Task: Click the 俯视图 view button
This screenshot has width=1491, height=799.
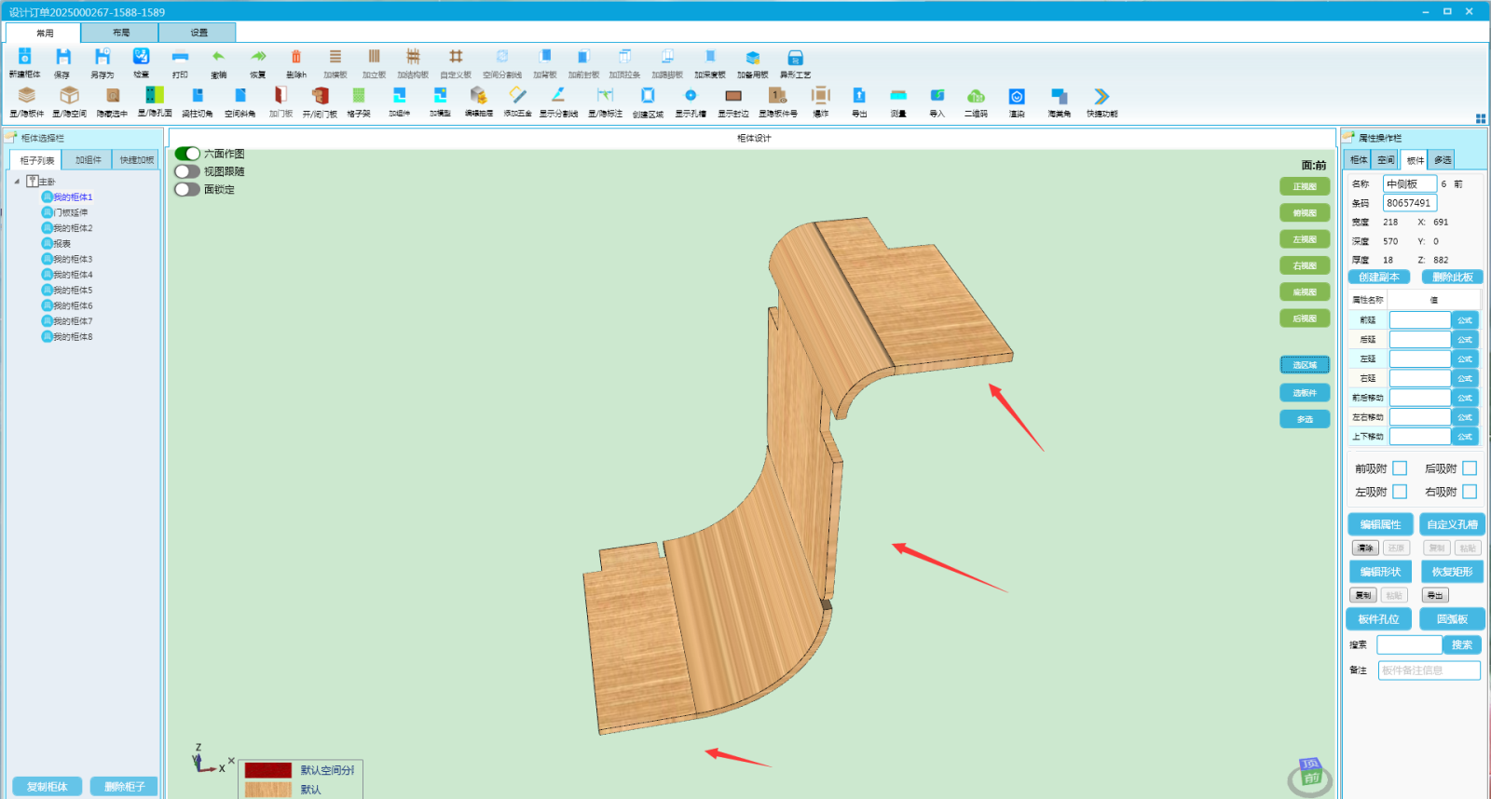Action: (x=1305, y=213)
